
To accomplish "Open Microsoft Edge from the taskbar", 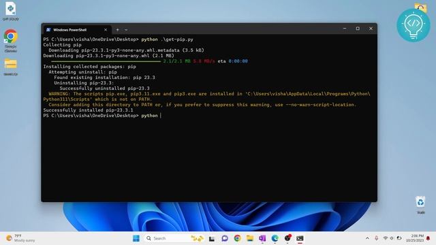I will click(275, 238).
